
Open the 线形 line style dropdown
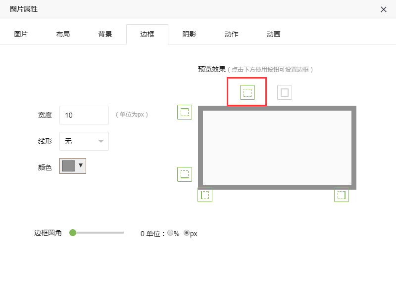pos(84,141)
